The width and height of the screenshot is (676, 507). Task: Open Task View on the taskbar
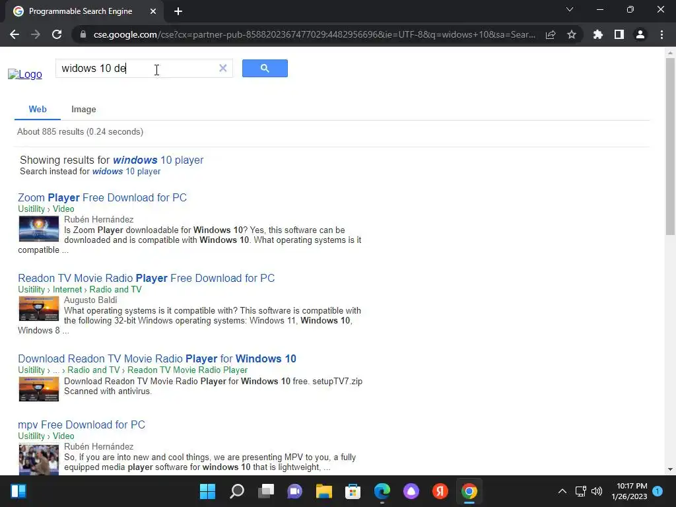[x=266, y=491]
